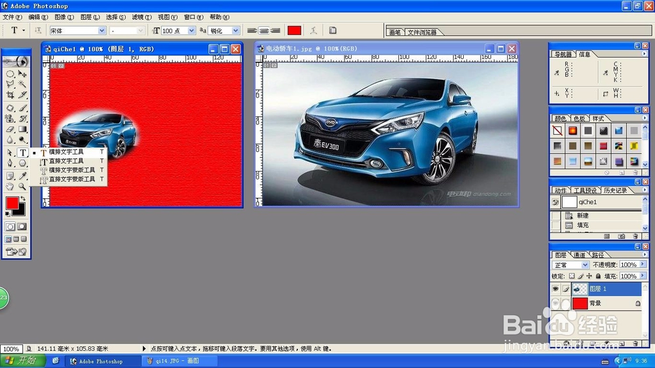
Task: Switch to Standard editing mode button
Action: [x=10, y=227]
